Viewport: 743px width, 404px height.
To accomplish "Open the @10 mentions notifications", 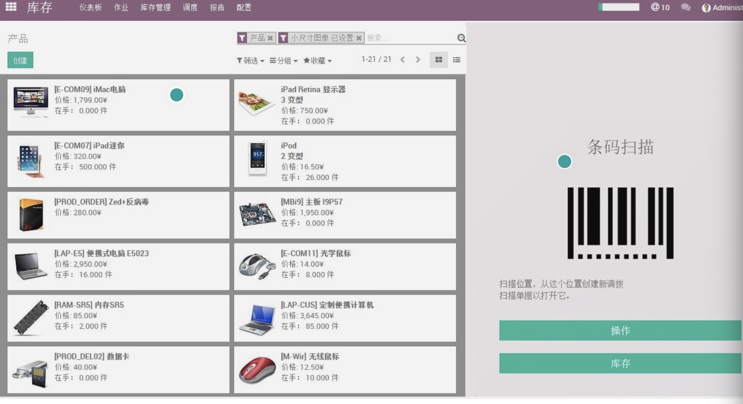I will point(660,7).
